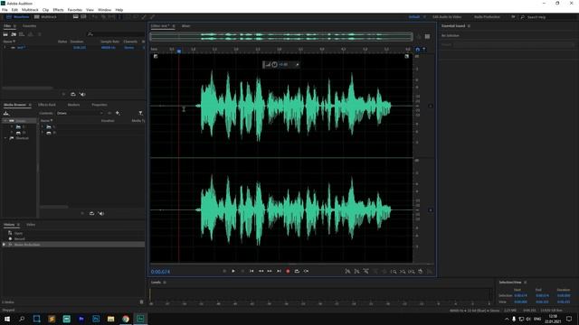Open the Multitrack menu
This screenshot has width=579, height=325.
coord(30,10)
